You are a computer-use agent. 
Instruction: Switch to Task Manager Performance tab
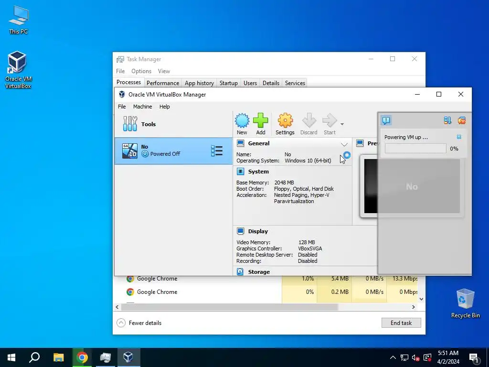[x=163, y=83]
